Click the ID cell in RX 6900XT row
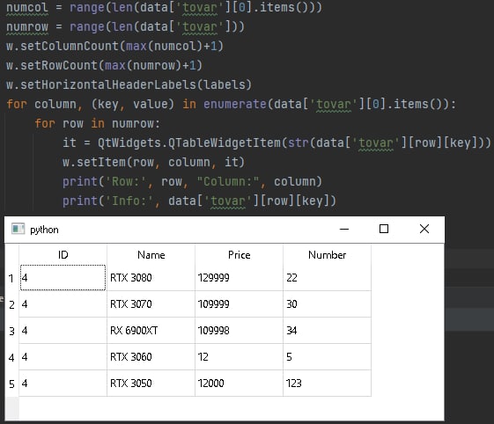The height and width of the screenshot is (424, 494). pos(63,331)
